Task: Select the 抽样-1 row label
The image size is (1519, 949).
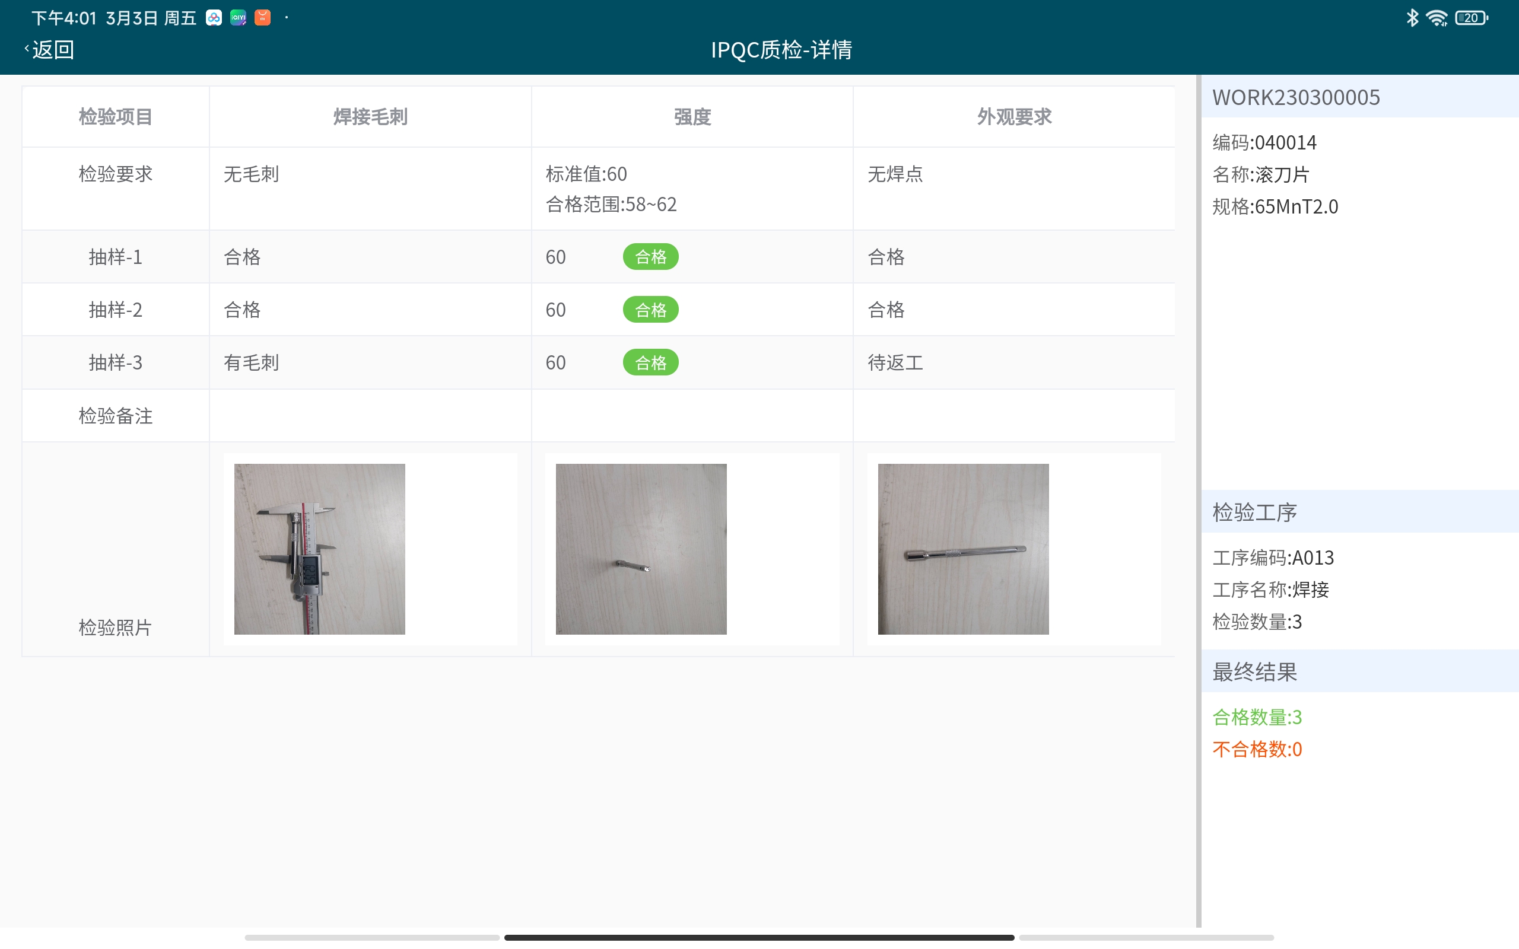Action: coord(116,257)
